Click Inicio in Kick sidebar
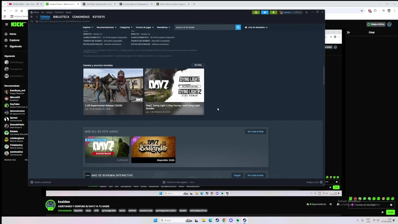The height and width of the screenshot is (224, 398). click(13, 34)
